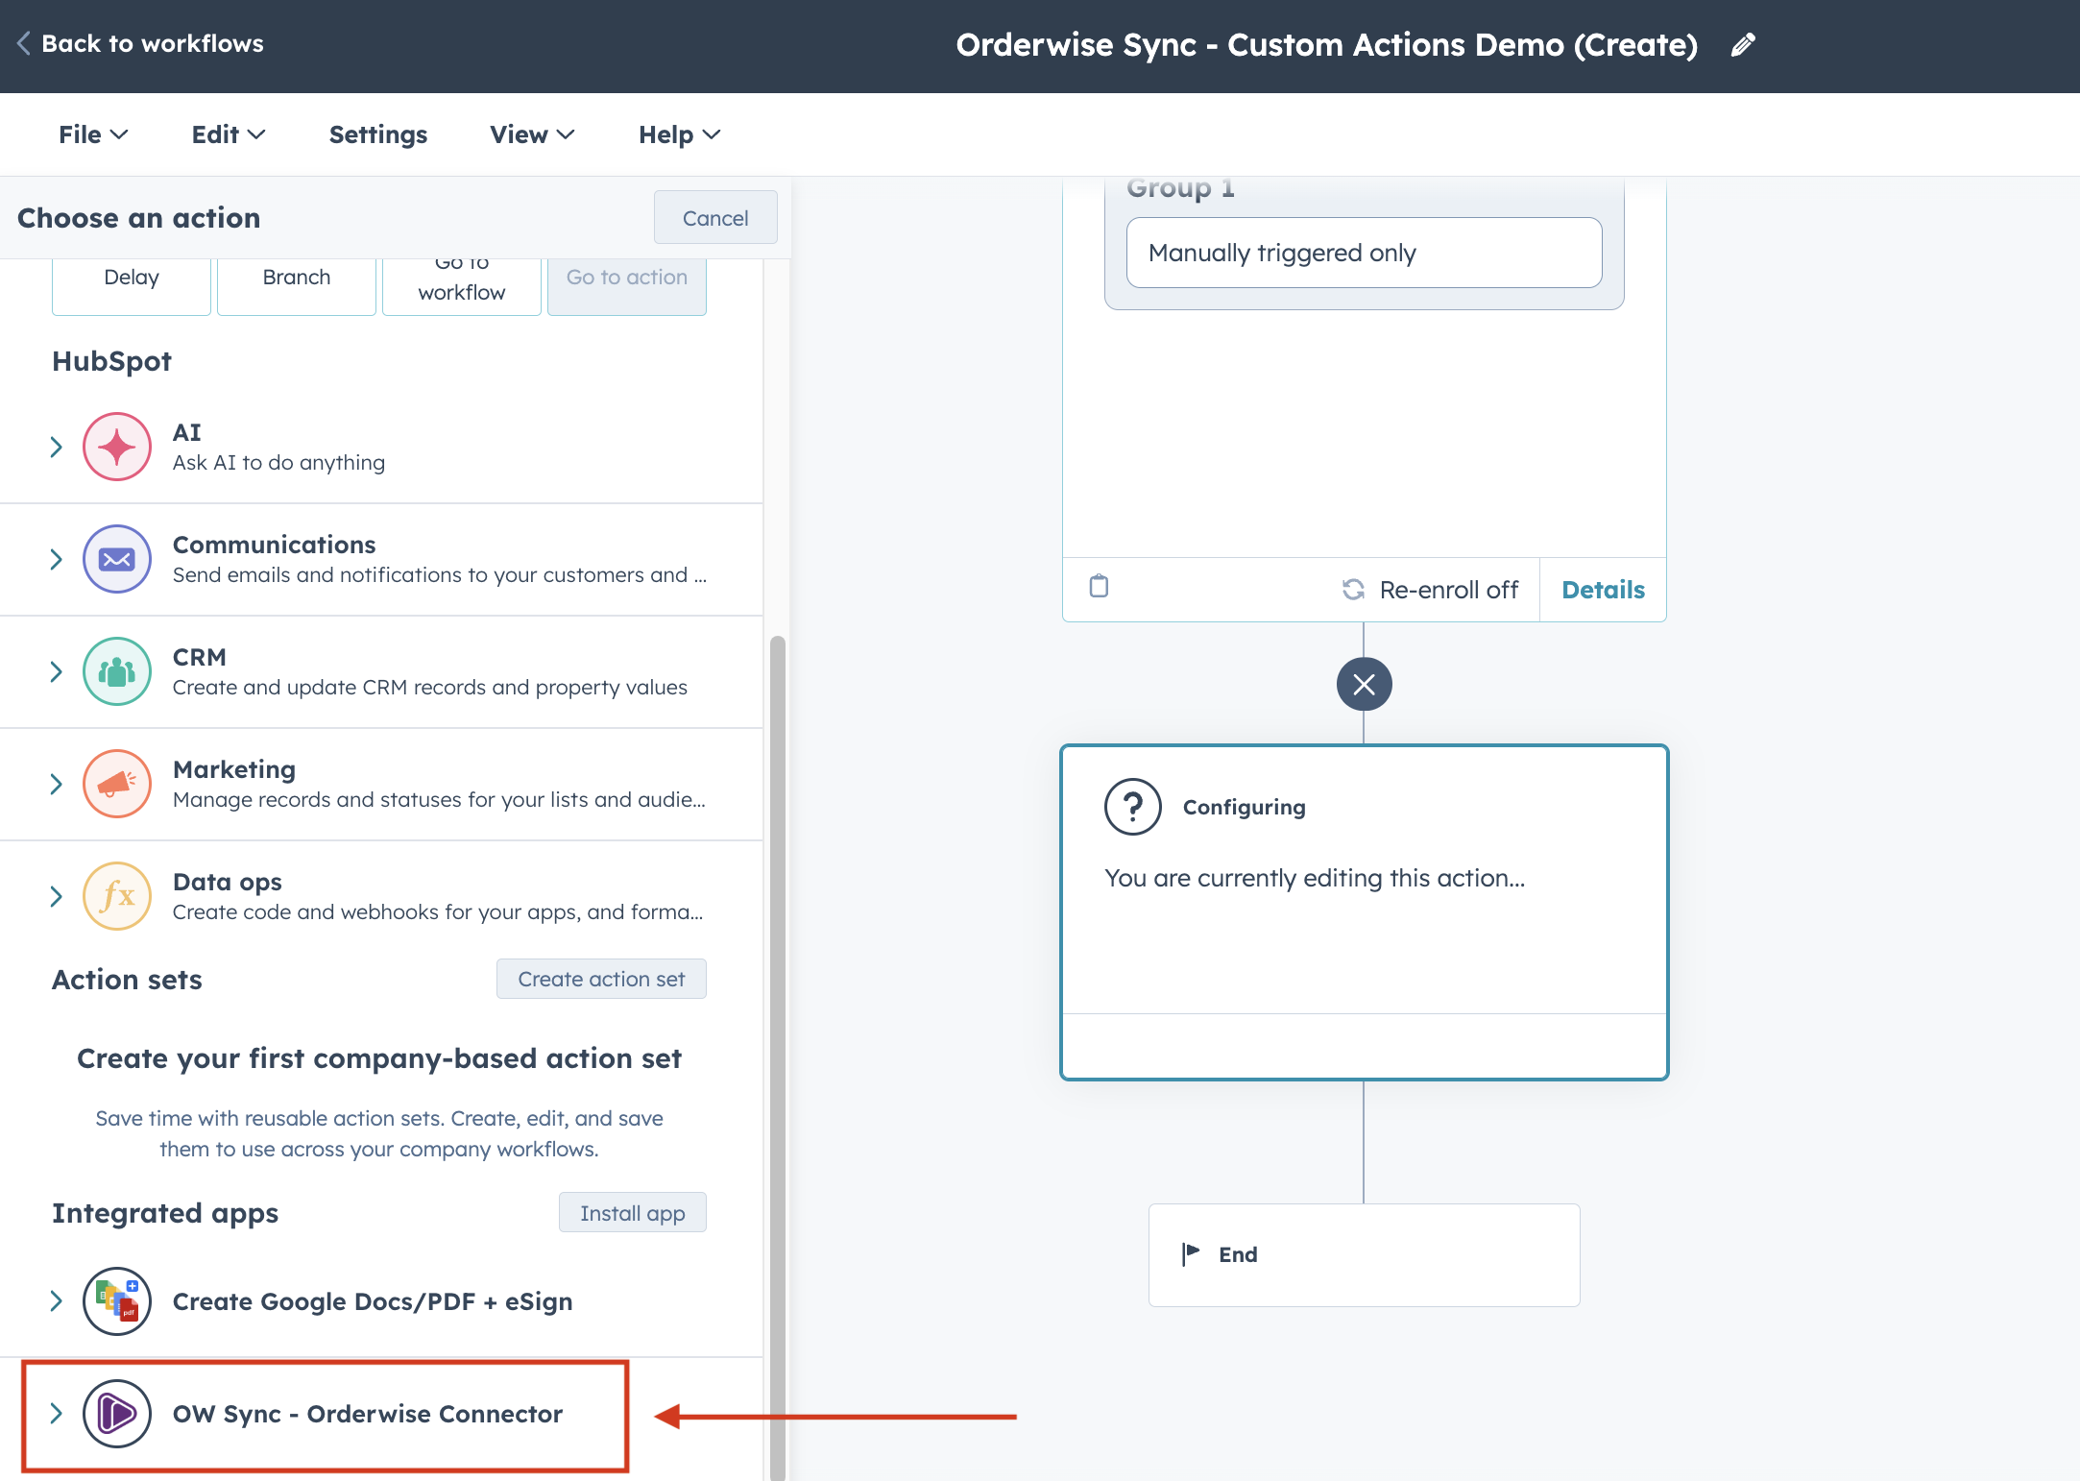2080x1481 pixels.
Task: Select the Branch action button
Action: 297,286
